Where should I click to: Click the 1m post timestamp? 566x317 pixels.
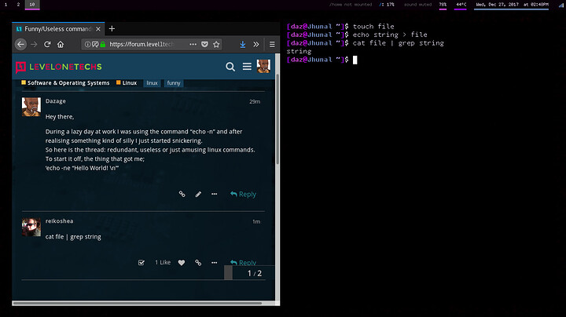[x=256, y=221]
